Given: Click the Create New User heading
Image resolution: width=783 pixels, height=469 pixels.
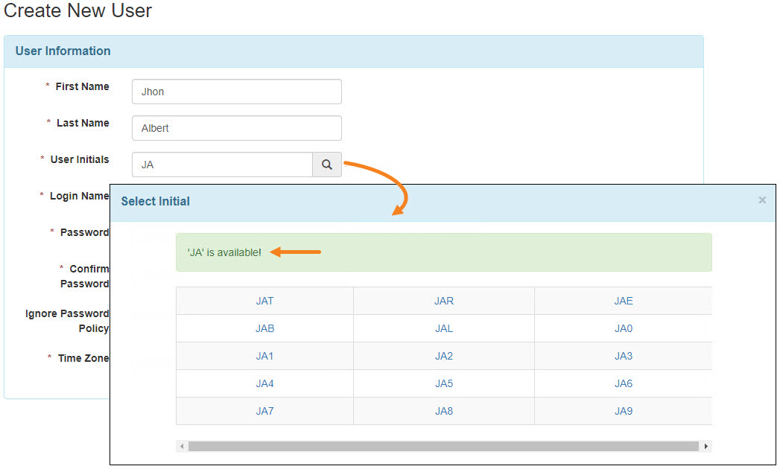Looking at the screenshot, I should [77, 10].
